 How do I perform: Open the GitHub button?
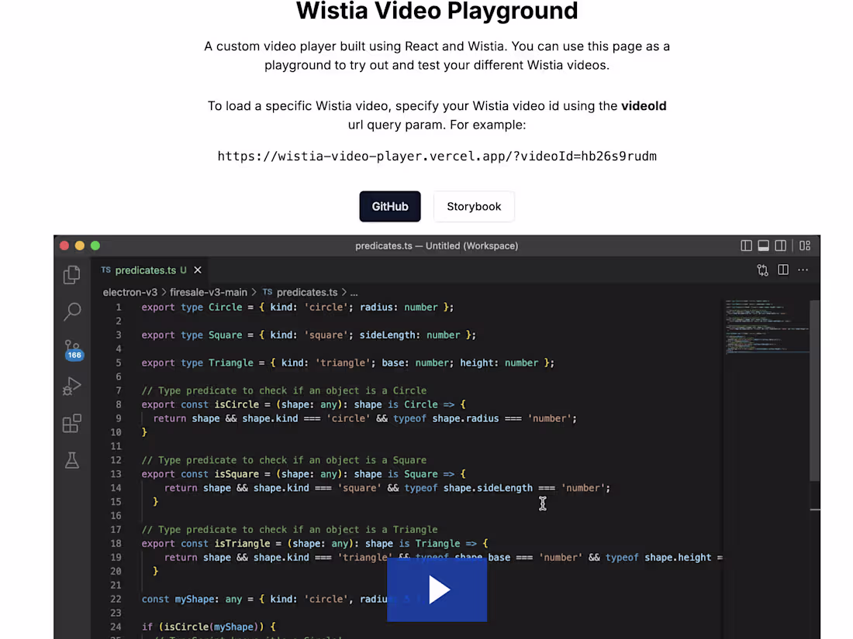coord(390,206)
